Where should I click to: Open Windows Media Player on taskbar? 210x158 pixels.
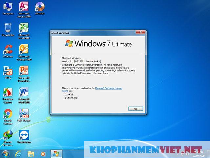pyautogui.click(x=43, y=154)
